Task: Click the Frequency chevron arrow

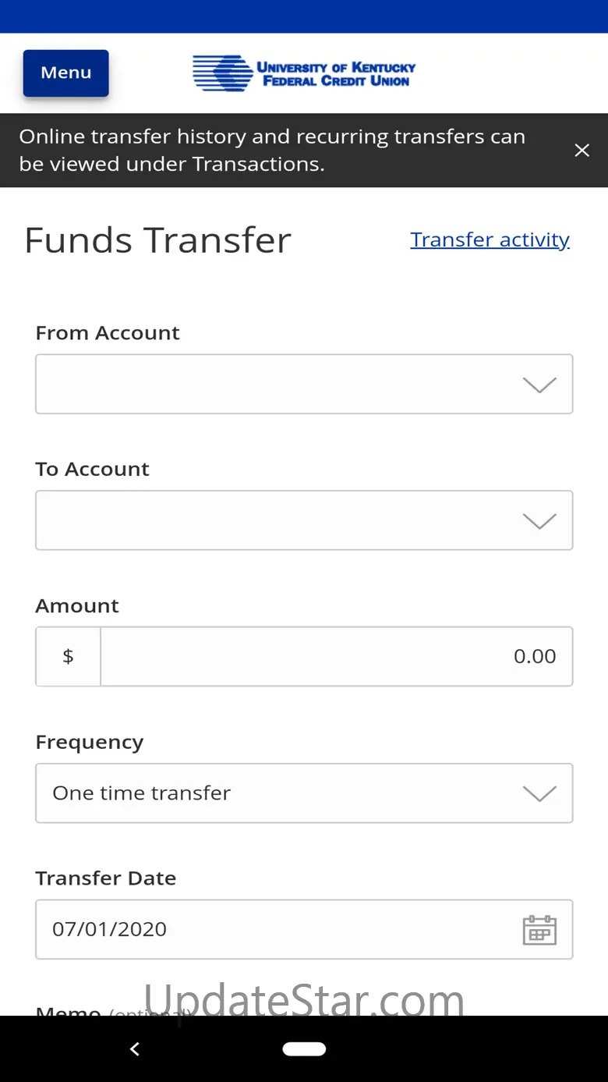Action: (x=539, y=793)
